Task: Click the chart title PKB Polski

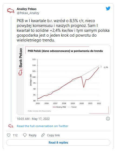Action: (65, 51)
